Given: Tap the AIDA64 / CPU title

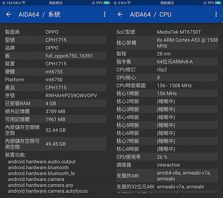Looking at the screenshot, I should pyautogui.click(x=151, y=15).
